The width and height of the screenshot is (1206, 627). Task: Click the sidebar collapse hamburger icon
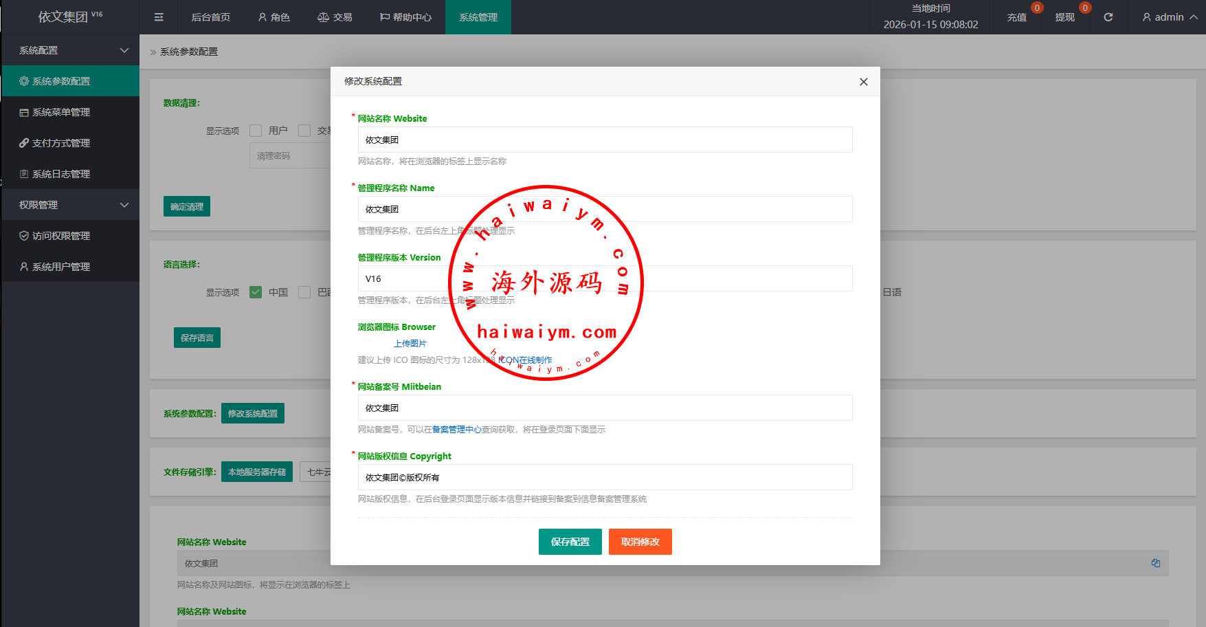tap(159, 17)
